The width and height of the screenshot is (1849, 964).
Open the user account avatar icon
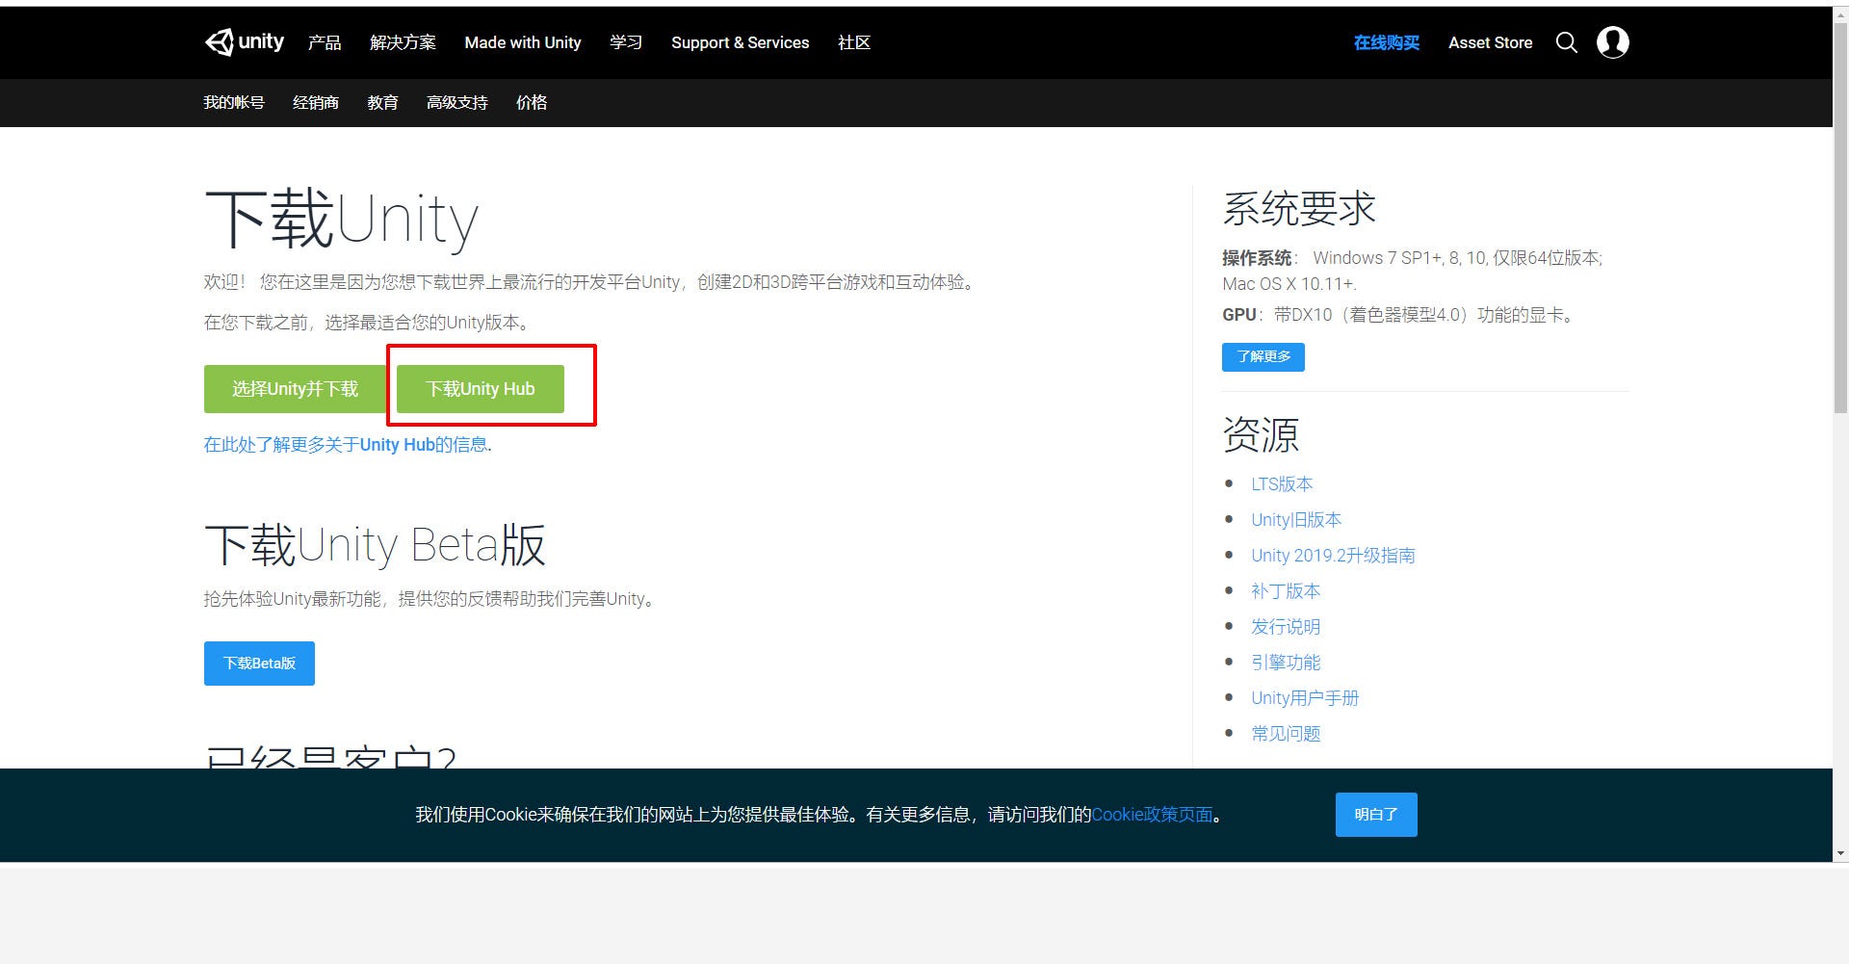[x=1613, y=42]
